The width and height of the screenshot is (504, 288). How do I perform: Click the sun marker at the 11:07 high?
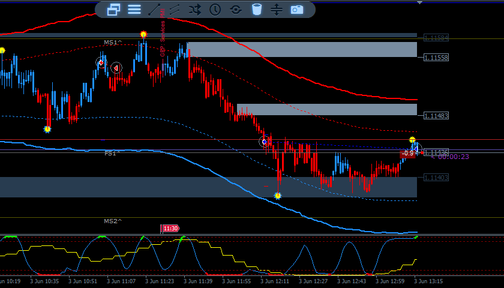(143, 34)
